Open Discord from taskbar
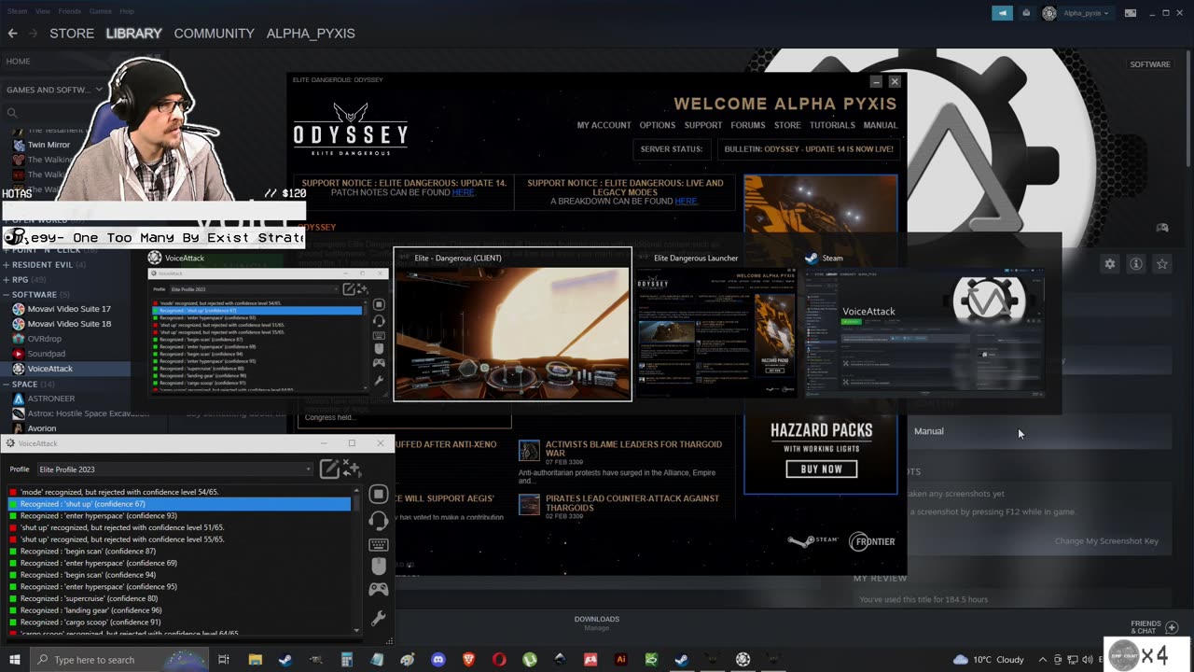 coord(438,660)
